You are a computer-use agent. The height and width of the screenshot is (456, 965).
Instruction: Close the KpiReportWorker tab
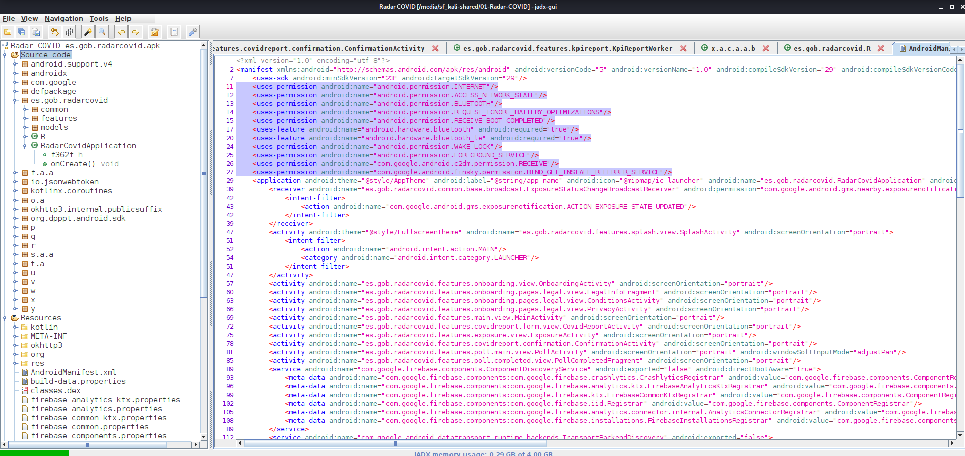click(683, 48)
